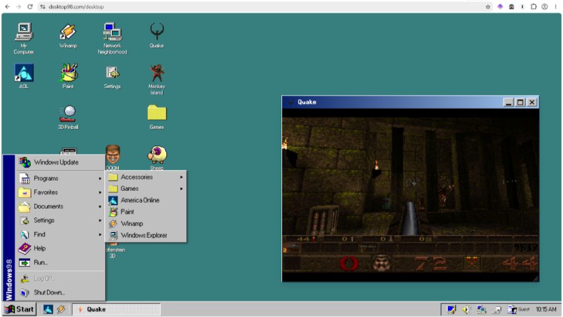
Task: Open Help from the Start menu
Action: click(60, 248)
